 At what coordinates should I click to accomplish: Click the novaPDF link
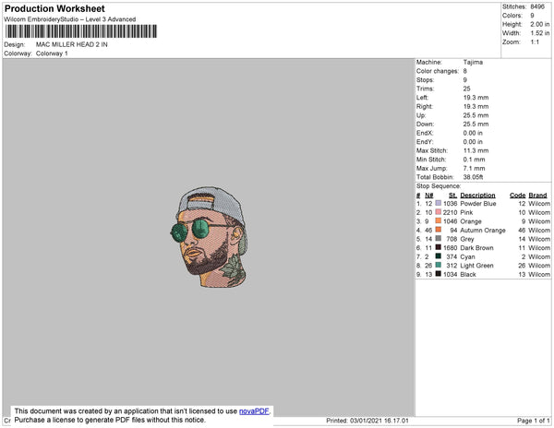[254, 411]
